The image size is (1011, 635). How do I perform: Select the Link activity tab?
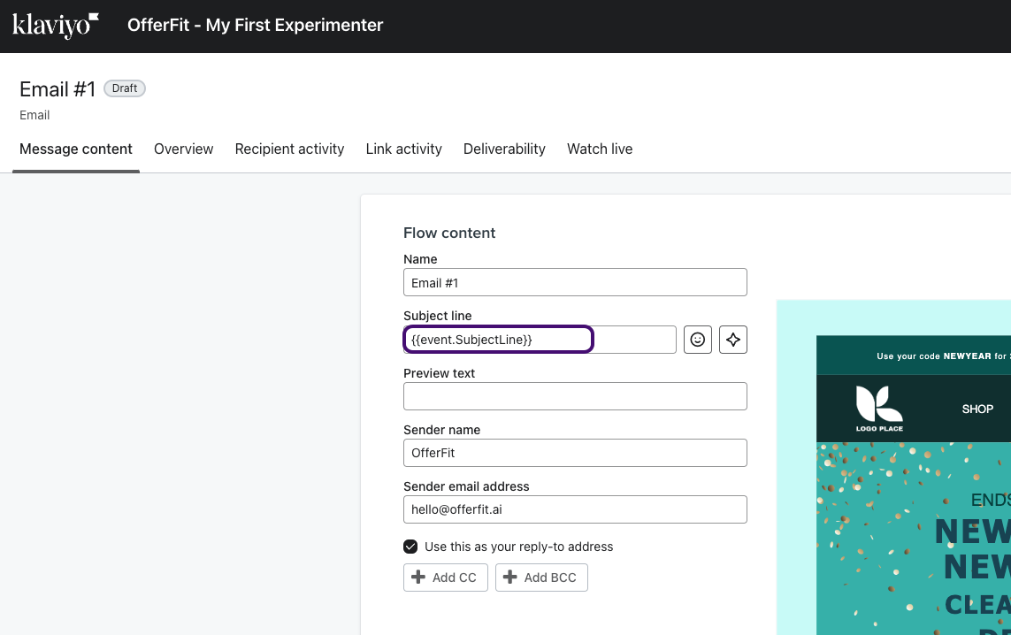click(403, 149)
